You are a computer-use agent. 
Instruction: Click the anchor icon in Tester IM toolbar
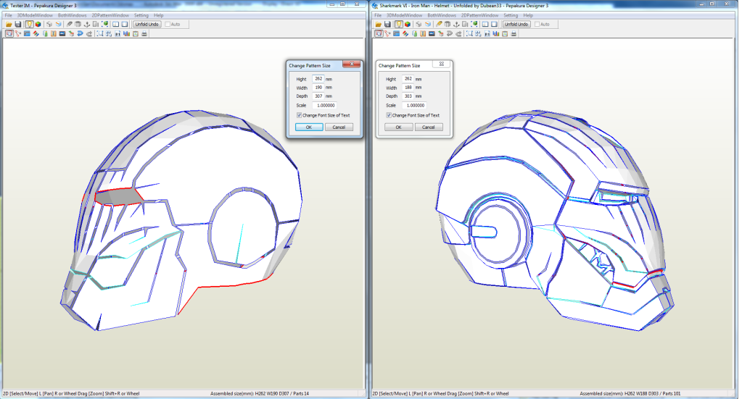86,24
